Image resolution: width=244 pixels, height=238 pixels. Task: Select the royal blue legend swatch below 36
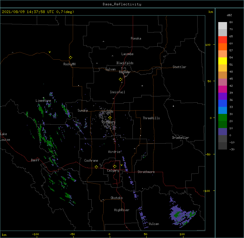[x=222, y=103]
